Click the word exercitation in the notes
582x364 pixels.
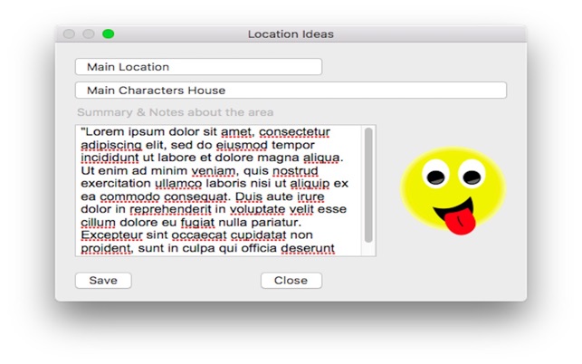pos(116,184)
